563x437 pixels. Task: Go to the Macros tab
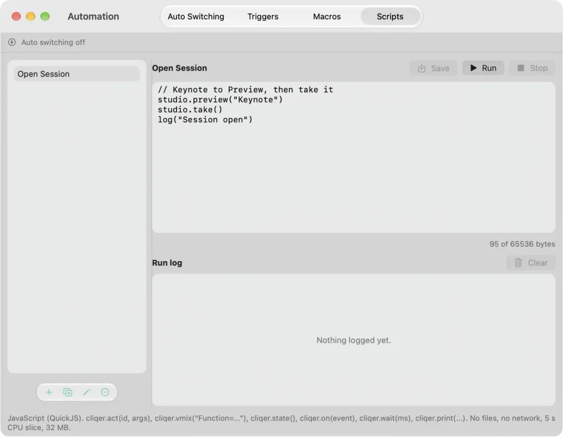click(327, 16)
